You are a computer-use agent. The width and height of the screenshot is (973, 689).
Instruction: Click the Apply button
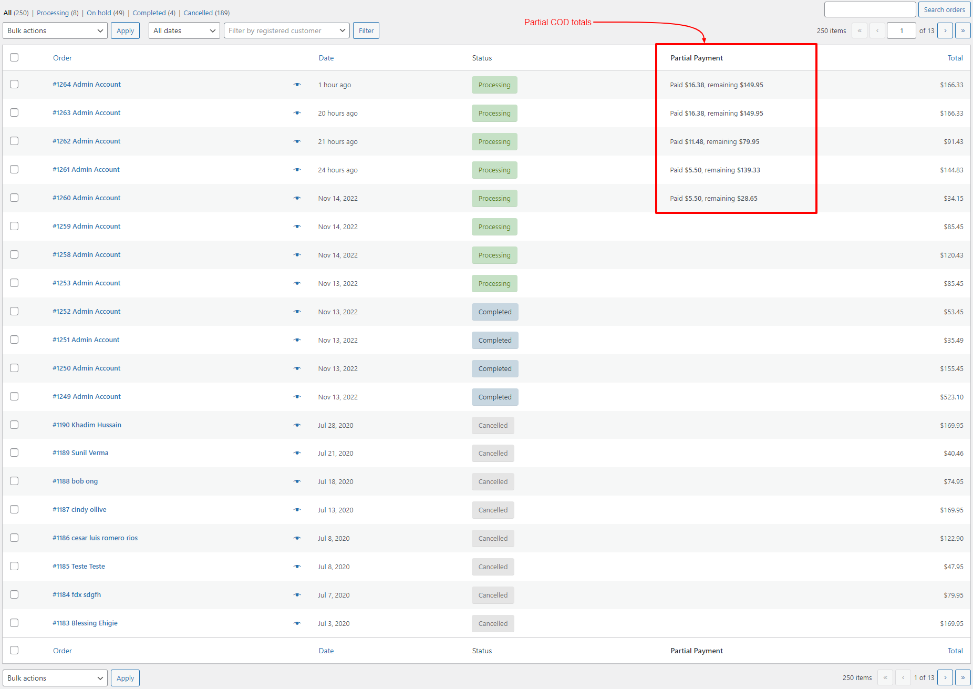tap(125, 30)
